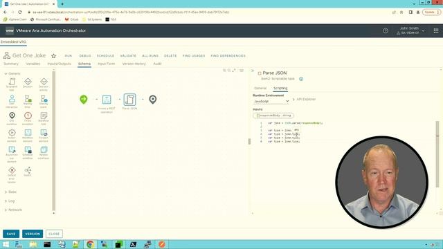
Task: Click the SCHEDULE workflow action
Action: (105, 56)
